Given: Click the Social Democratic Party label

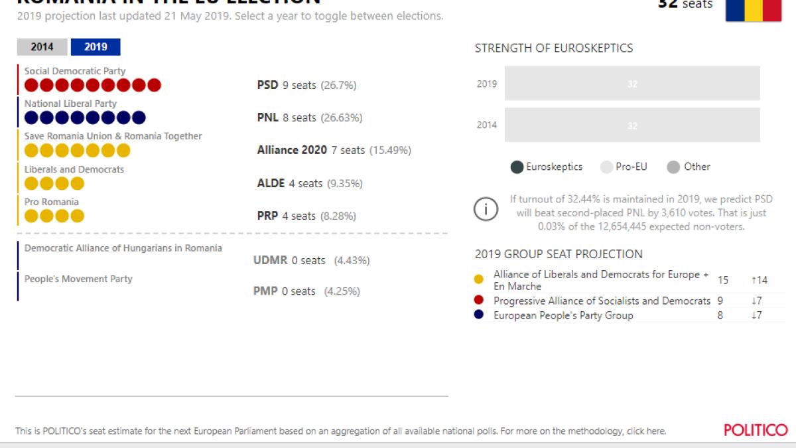Looking at the screenshot, I should click(75, 71).
